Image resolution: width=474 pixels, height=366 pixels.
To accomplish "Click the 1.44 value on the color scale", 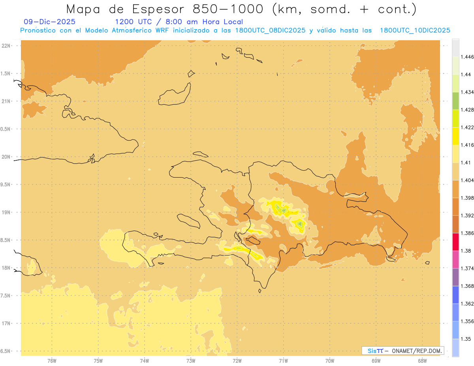I will pyautogui.click(x=466, y=75).
